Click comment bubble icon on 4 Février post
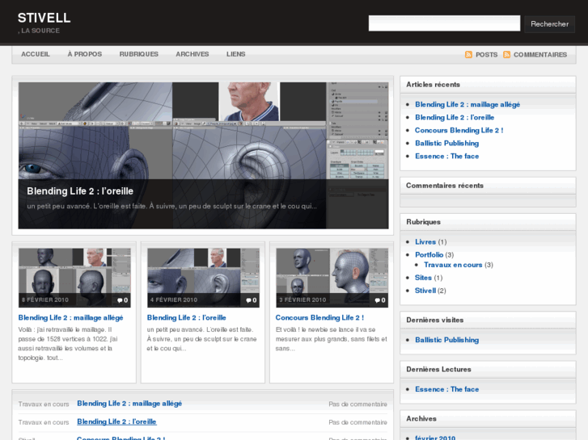588x440 pixels. pyautogui.click(x=248, y=300)
